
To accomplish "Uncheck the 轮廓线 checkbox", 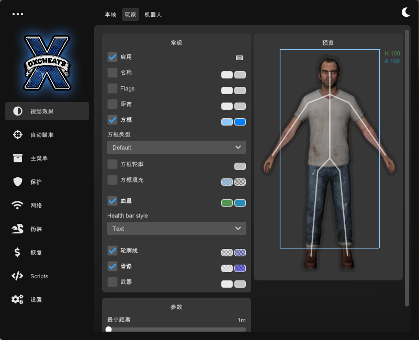I will point(112,251).
